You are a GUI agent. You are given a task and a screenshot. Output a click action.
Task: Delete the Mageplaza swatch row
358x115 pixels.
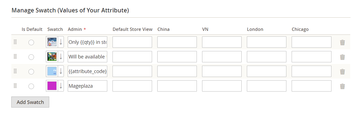tap(342, 86)
